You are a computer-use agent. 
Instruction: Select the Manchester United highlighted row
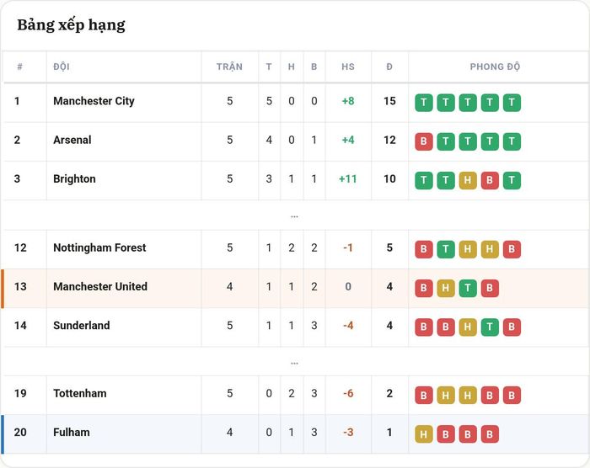pos(295,289)
